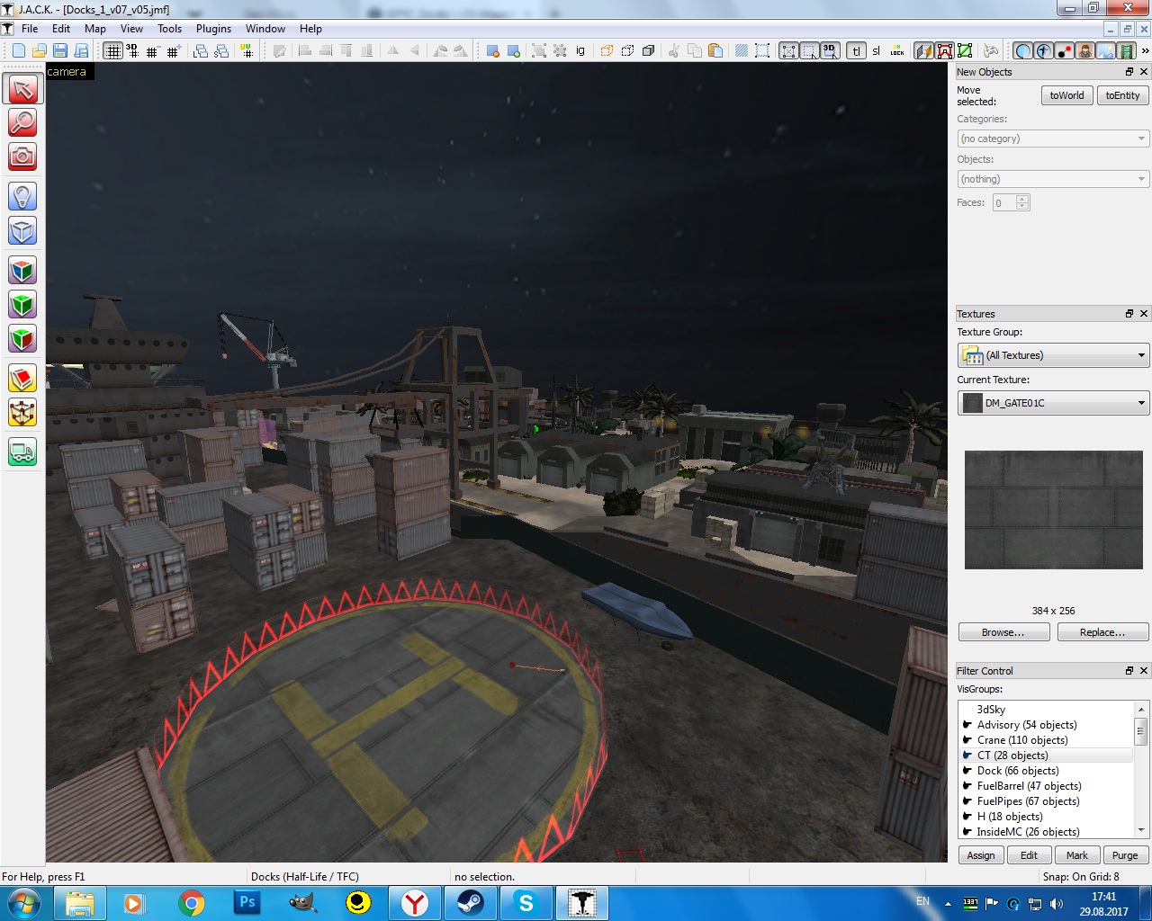Decrease the grid size
The width and height of the screenshot is (1152, 921).
[152, 51]
